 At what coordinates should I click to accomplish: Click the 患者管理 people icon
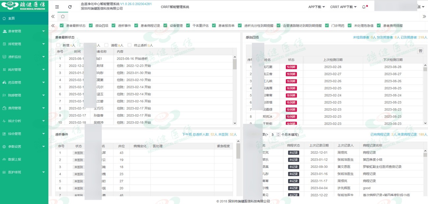(x=5, y=31)
